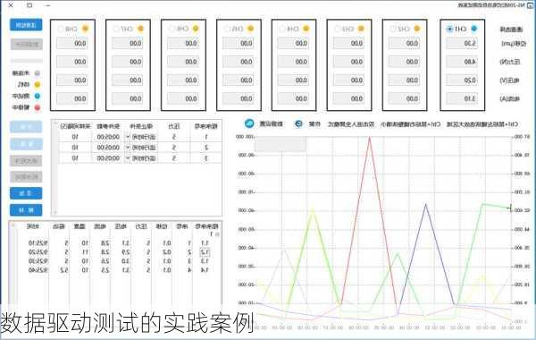The image size is (536, 340).
Task: Click the CH1 压力 value field showing 4.80
Action: pos(462,62)
